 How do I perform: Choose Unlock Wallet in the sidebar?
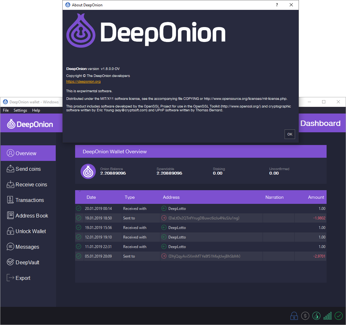(x=28, y=231)
